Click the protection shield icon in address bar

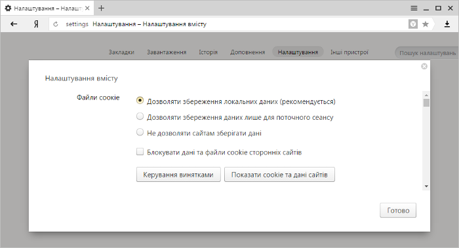click(413, 24)
